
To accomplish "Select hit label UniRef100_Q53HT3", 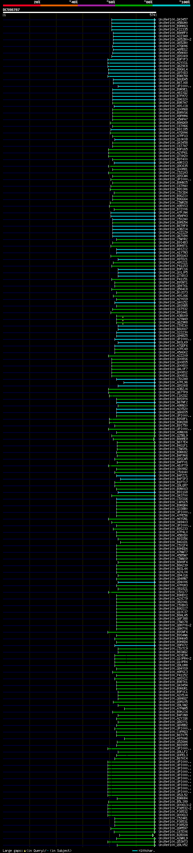I will (x=173, y=842).
